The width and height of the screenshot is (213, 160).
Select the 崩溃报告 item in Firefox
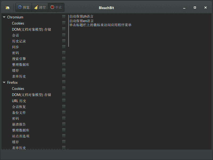tap(19, 124)
